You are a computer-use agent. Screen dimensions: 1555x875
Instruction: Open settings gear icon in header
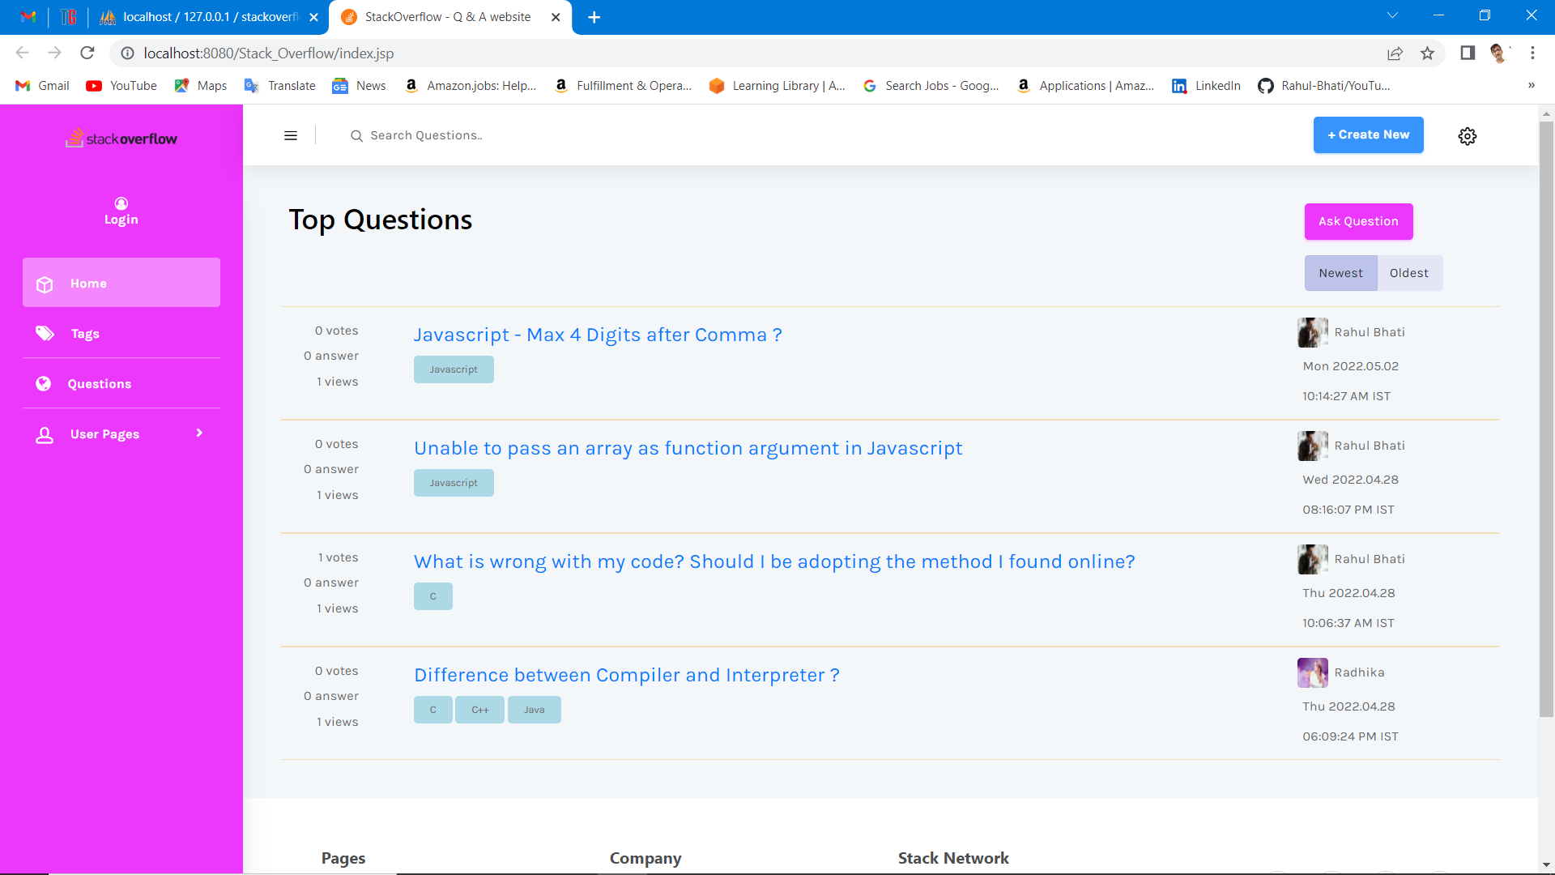pos(1467,136)
